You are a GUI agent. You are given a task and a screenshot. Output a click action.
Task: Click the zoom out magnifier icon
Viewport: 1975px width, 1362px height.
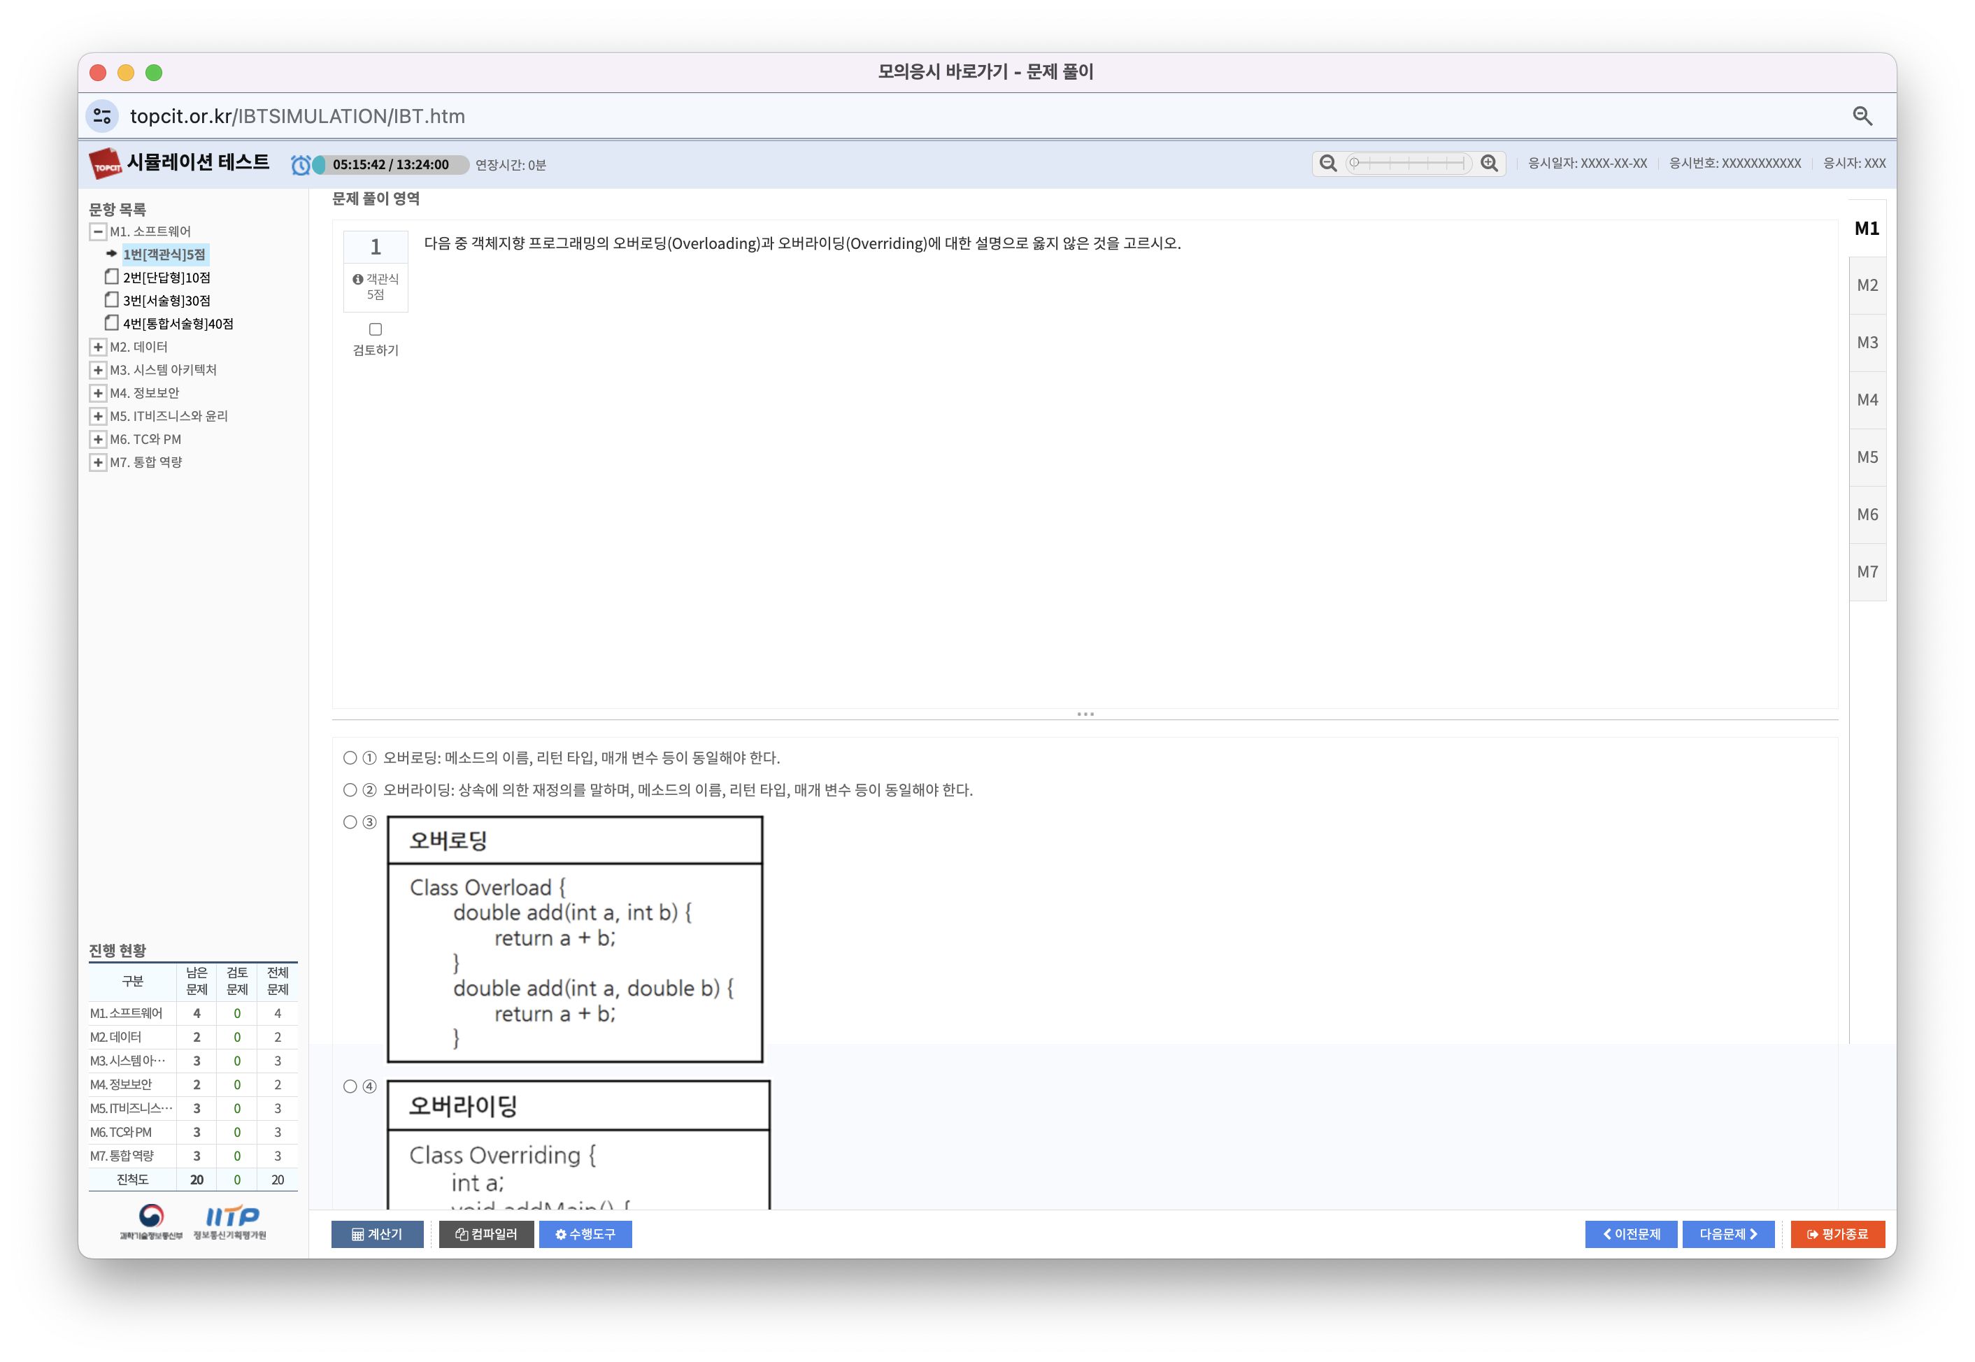click(x=1328, y=163)
